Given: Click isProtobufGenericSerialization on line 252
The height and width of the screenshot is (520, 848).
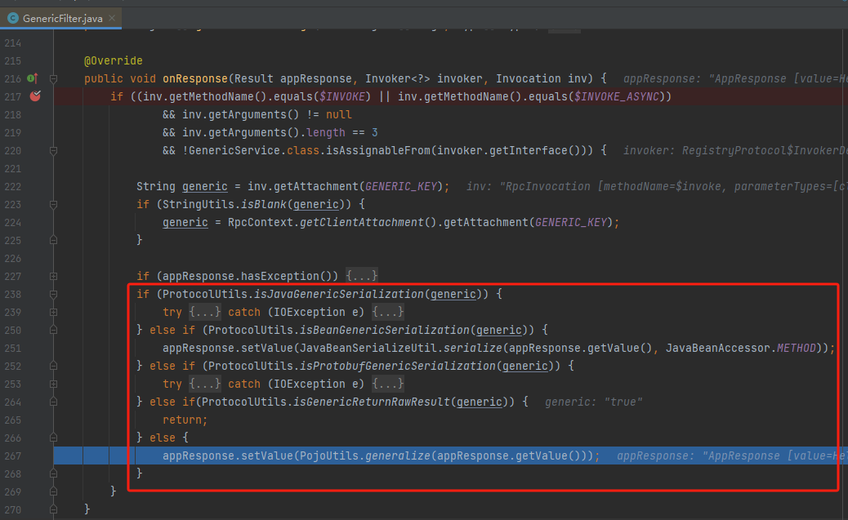Looking at the screenshot, I should click(x=398, y=366).
